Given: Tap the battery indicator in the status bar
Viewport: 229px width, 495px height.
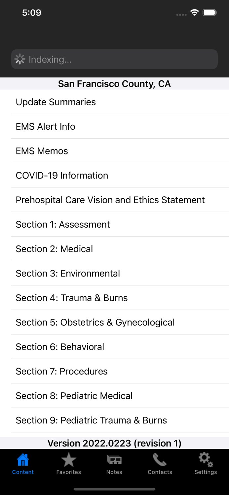Looking at the screenshot, I should point(210,12).
